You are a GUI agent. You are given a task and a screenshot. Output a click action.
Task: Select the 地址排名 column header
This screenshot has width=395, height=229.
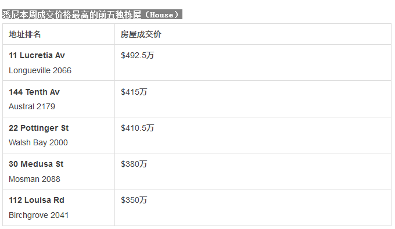(24, 34)
